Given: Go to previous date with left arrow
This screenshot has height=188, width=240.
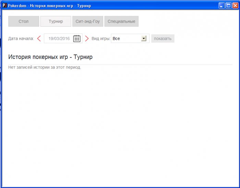Looking at the screenshot, I should pos(39,38).
